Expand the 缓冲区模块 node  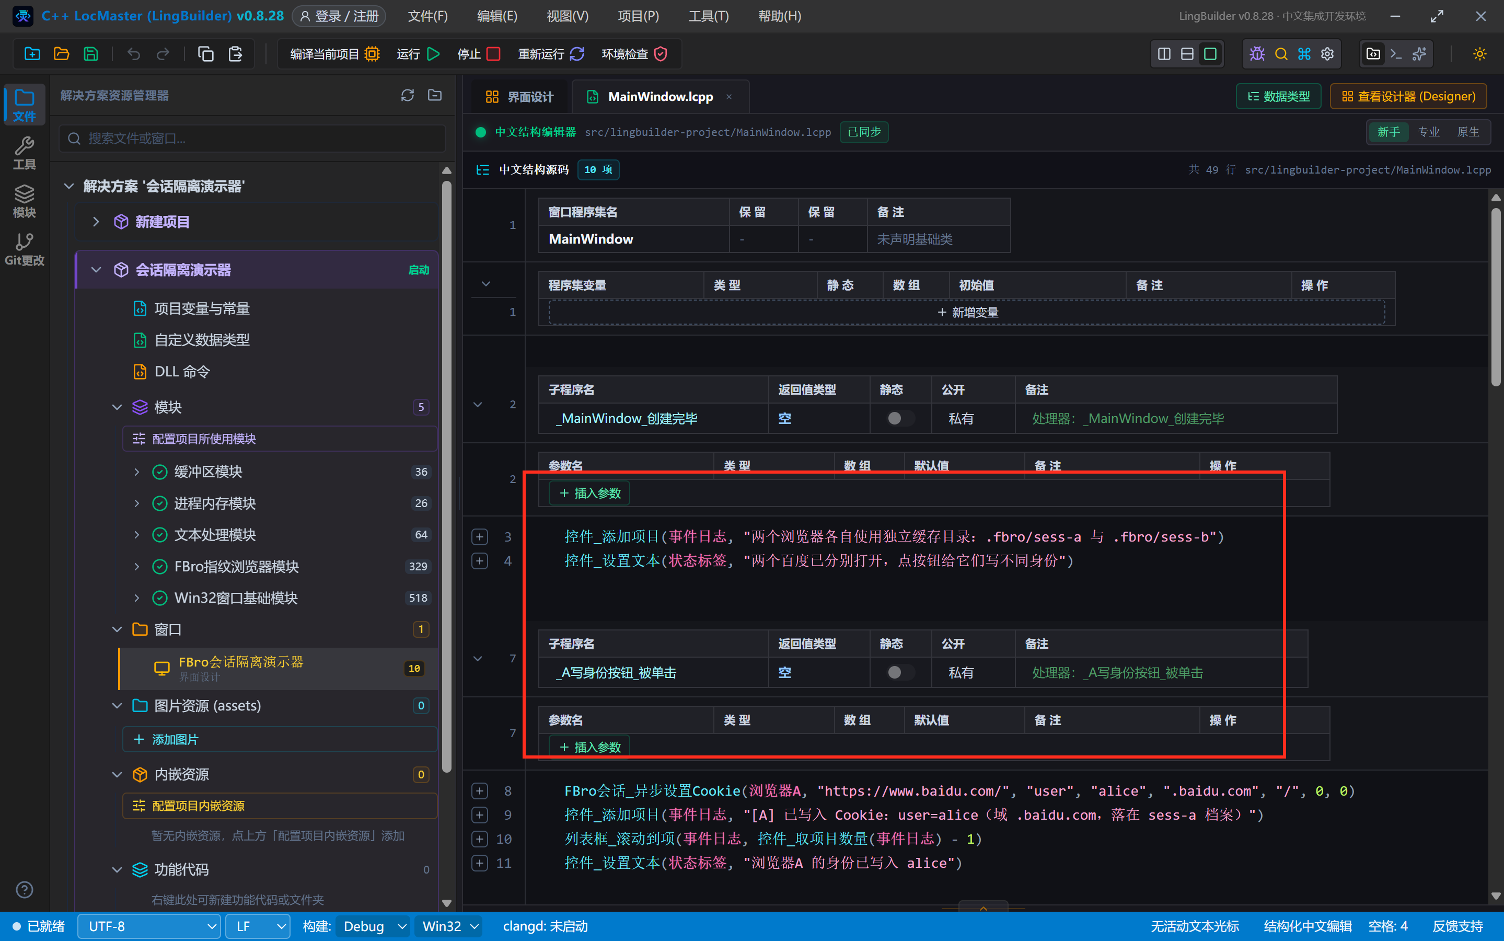coord(137,472)
